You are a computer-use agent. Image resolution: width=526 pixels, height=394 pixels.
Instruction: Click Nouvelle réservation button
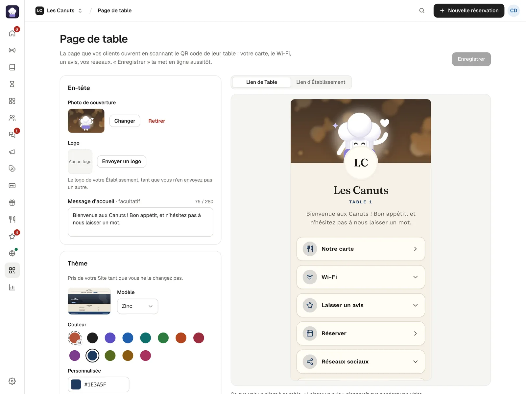pos(469,11)
